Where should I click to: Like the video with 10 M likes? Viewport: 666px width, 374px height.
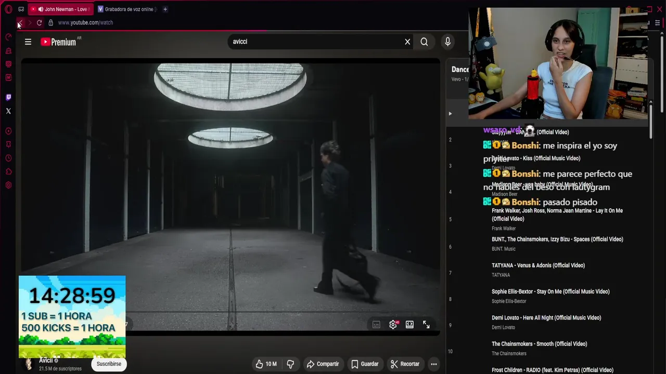click(x=266, y=364)
